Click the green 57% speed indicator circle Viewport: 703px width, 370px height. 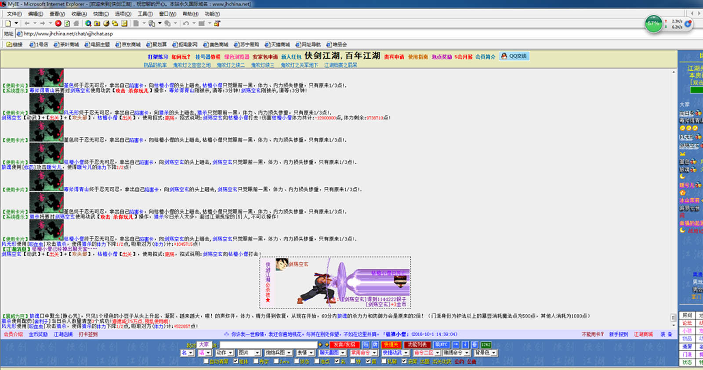coord(654,23)
